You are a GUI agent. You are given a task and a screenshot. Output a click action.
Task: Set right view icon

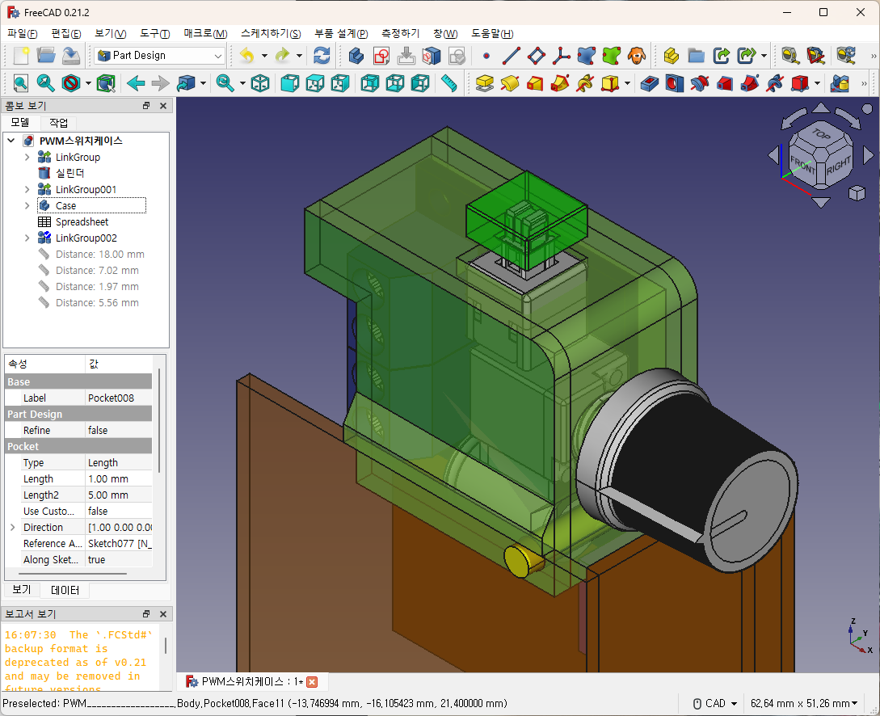(x=340, y=83)
